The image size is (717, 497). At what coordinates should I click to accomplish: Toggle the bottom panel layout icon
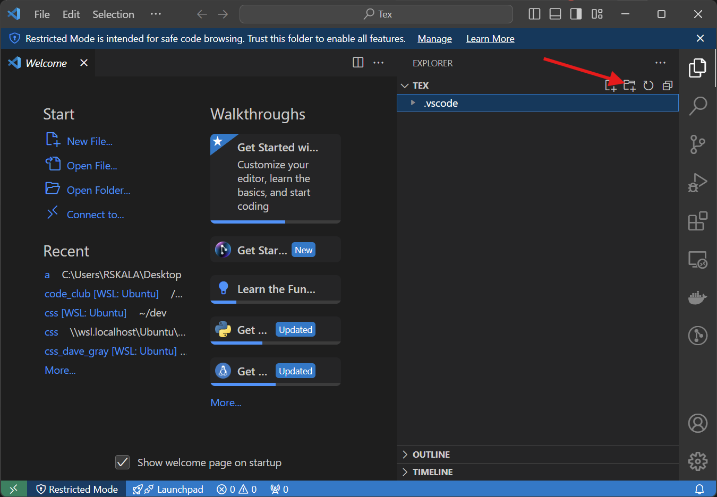coord(555,14)
